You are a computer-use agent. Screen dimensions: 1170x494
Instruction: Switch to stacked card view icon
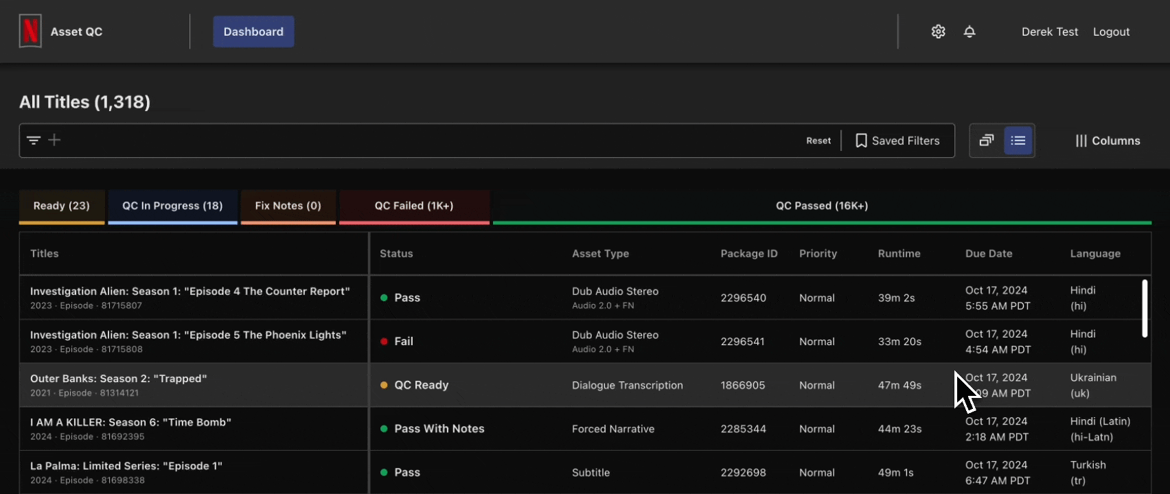click(987, 140)
